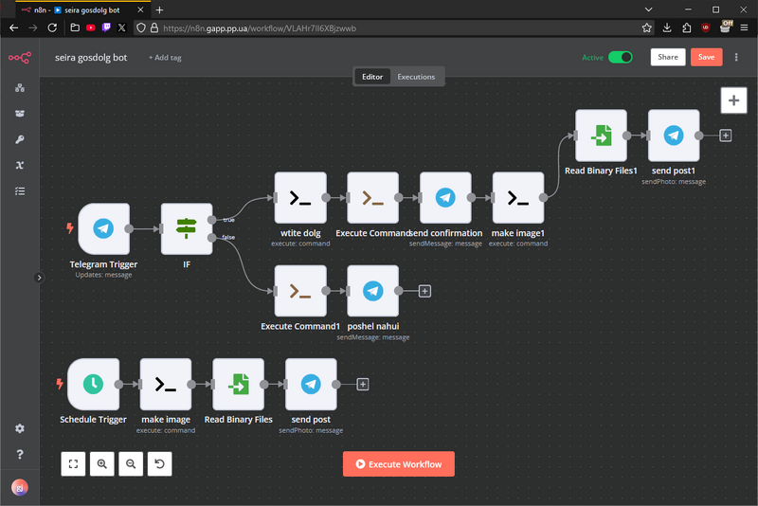758x506 pixels.
Task: Expand the collapsed left sidebar chevron
Action: click(39, 278)
